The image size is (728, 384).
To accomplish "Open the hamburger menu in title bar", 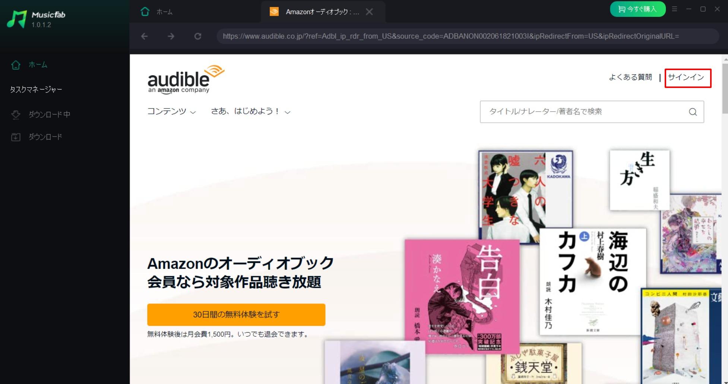I will click(x=674, y=9).
